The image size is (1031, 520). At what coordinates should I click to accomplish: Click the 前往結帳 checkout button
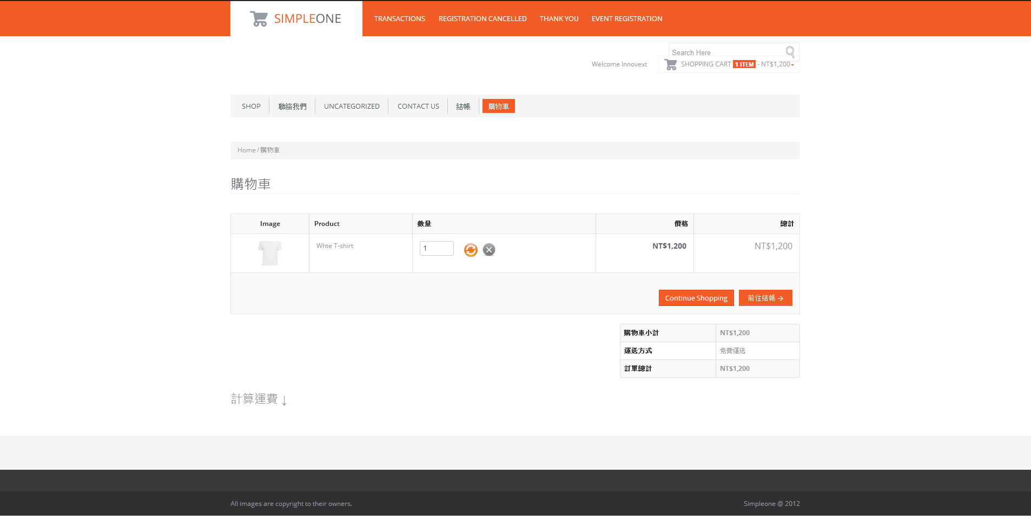pos(765,298)
